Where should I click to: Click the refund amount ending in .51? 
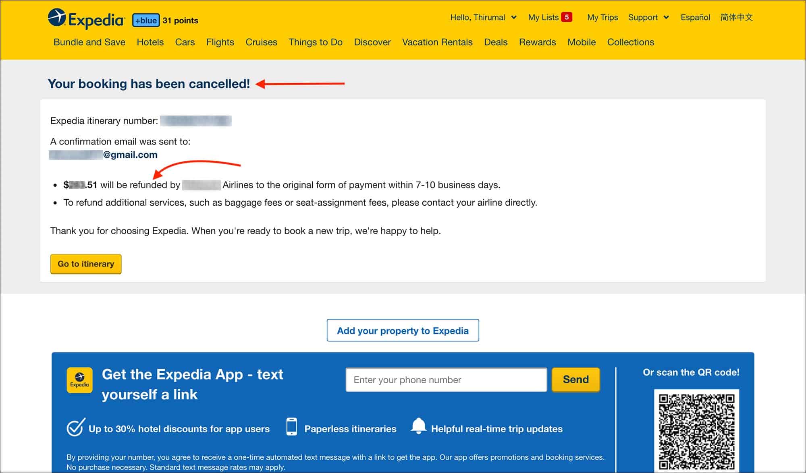pyautogui.click(x=80, y=185)
